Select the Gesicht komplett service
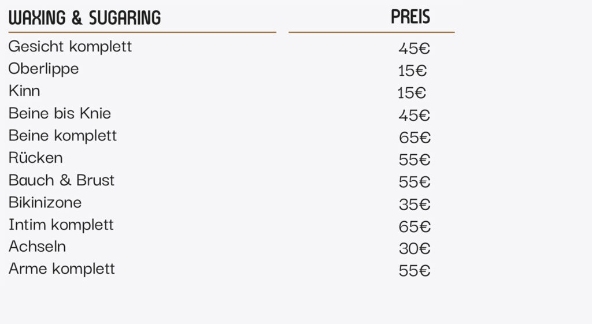 tap(70, 46)
